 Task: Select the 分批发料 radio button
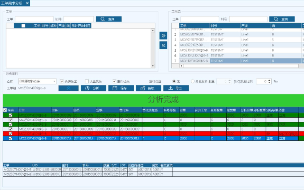(x=192, y=81)
